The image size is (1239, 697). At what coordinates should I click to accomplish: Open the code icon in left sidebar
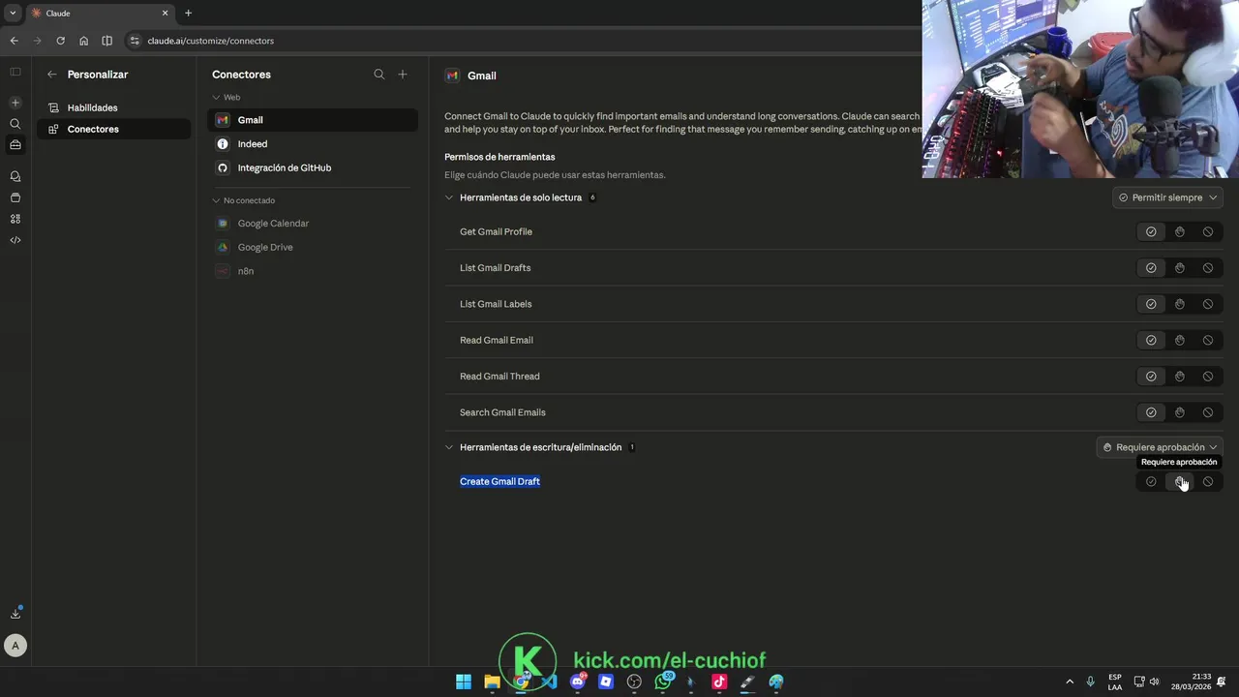point(15,240)
